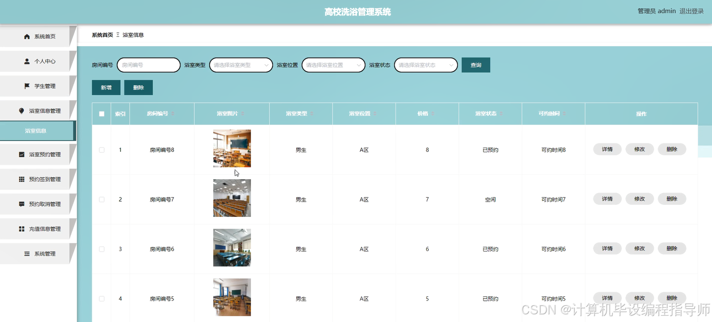712x322 pixels.
Task: Check the row for 房间编号5
Action: click(x=102, y=299)
